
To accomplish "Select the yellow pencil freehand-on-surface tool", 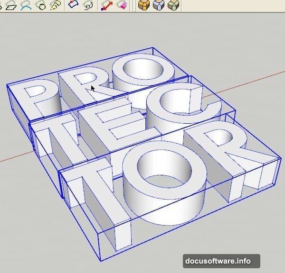I will click(55, 5).
